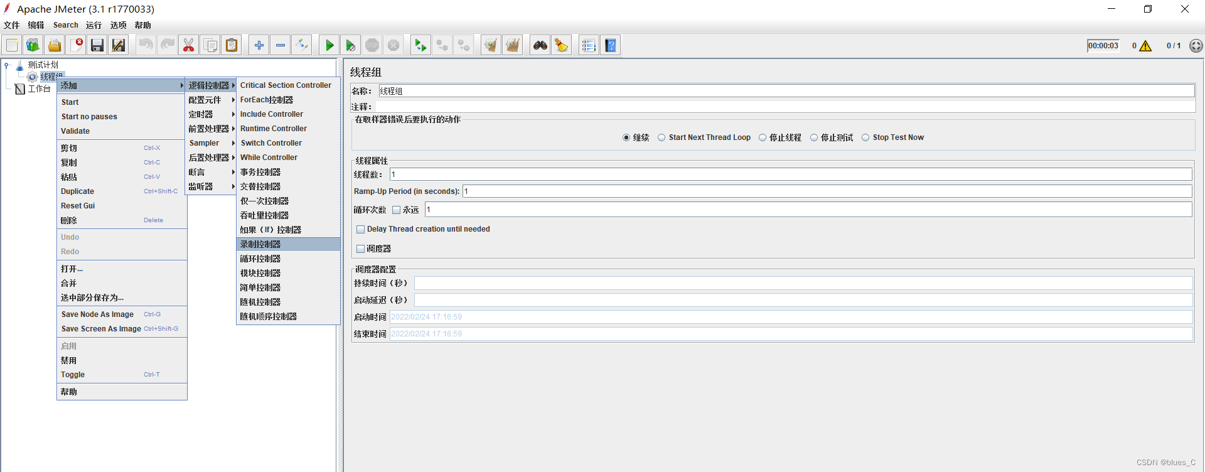Screen dimensions: 1205x472
Task: Click the gray Redo arrow toolbar icon
Action: pyautogui.click(x=168, y=45)
